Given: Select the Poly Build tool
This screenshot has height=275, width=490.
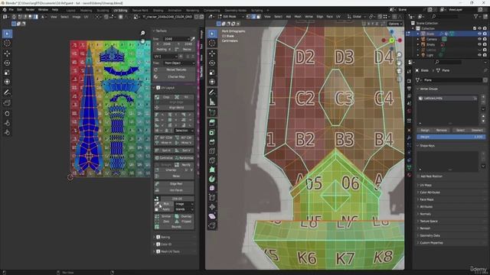Looking at the screenshot, I should 212,170.
